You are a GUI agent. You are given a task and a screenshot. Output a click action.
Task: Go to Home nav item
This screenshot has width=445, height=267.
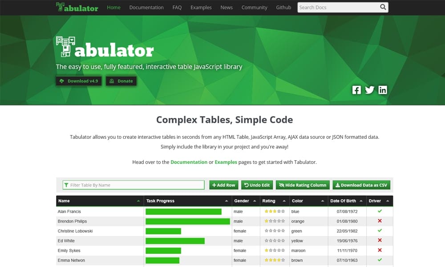tap(114, 8)
